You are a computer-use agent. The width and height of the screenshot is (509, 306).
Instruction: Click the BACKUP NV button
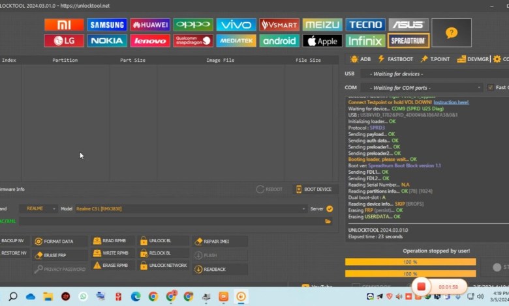(14, 241)
